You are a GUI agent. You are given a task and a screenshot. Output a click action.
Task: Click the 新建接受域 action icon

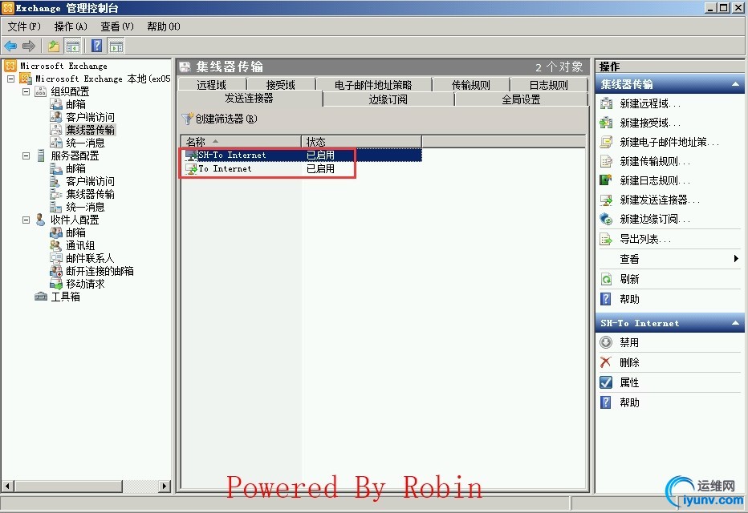606,123
